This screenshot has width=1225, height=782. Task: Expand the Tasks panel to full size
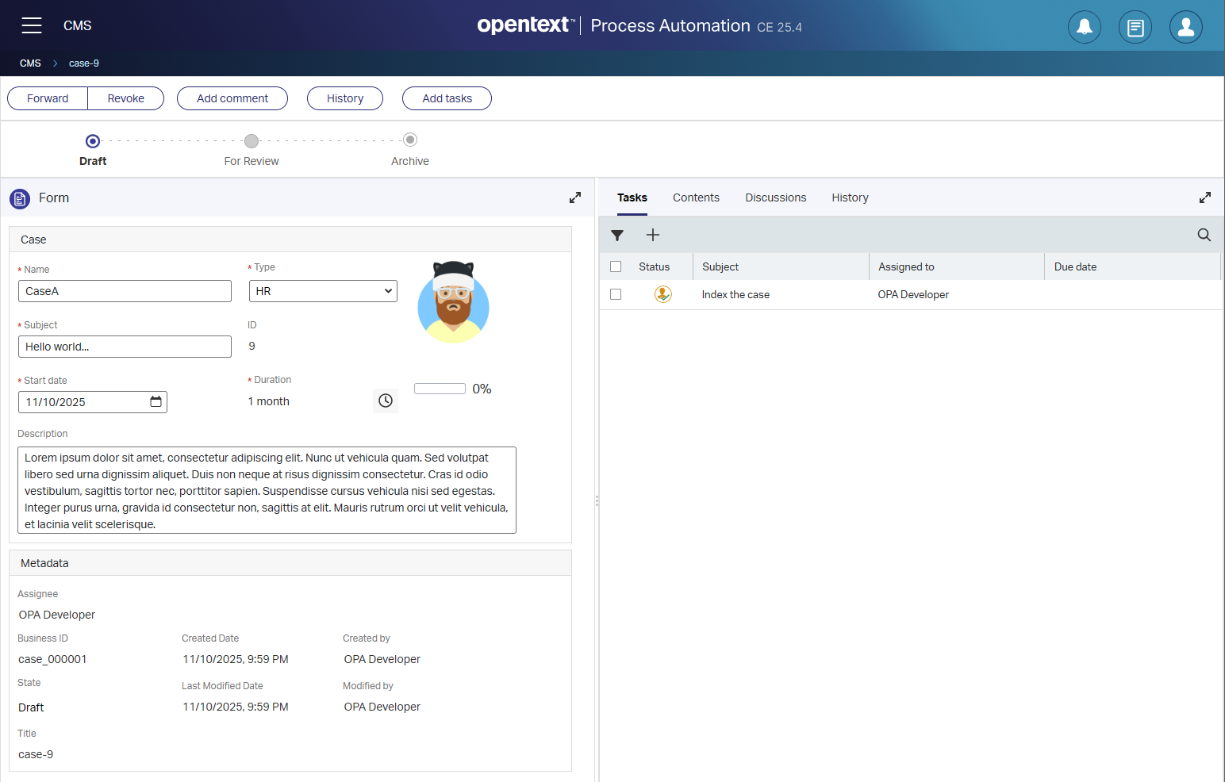(x=1204, y=197)
